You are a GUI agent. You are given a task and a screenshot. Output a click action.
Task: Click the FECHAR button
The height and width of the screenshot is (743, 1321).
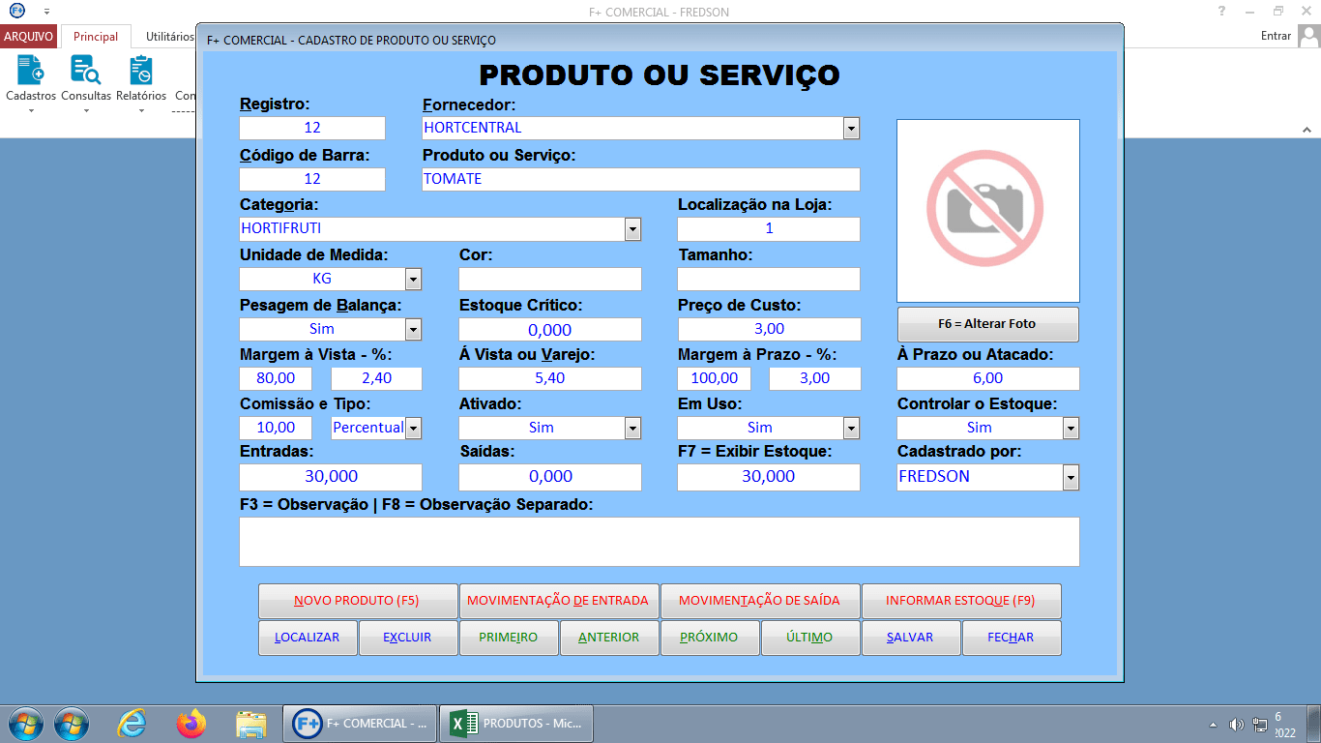click(1011, 638)
